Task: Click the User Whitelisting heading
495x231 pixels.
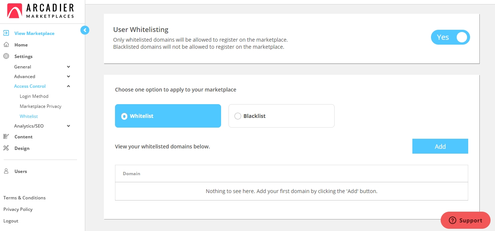Action: pyautogui.click(x=141, y=30)
